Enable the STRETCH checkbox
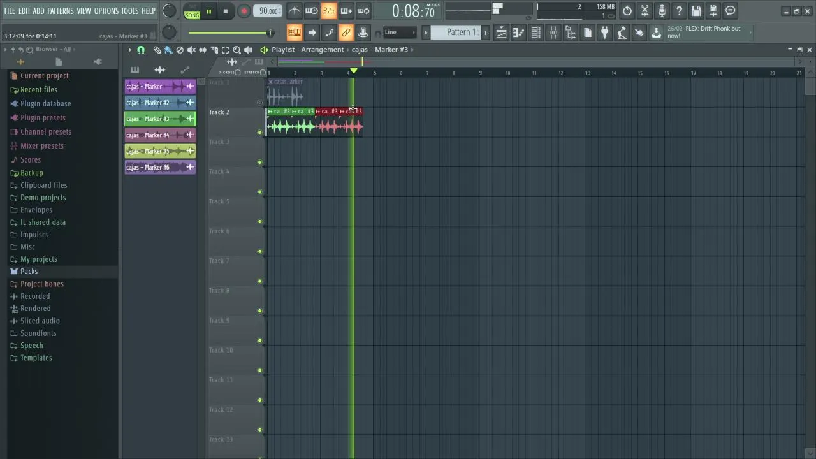This screenshot has height=459, width=816. (263, 73)
